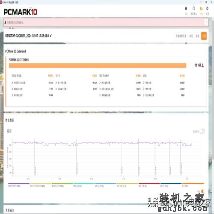Click the orange Close button in result header
This screenshot has width=214, height=214.
[204, 36]
